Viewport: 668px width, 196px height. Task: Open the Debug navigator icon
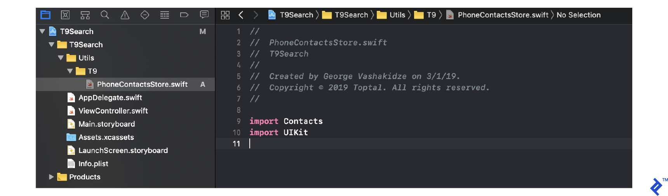pos(165,15)
